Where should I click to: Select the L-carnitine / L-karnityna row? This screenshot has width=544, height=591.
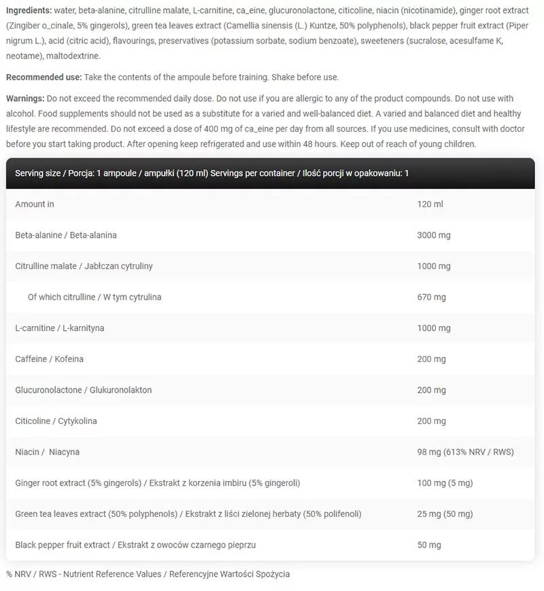pyautogui.click(x=270, y=328)
